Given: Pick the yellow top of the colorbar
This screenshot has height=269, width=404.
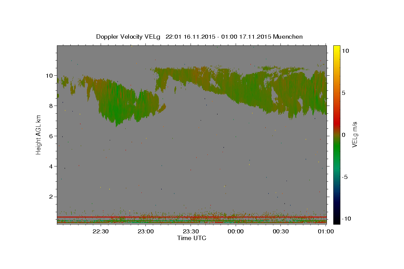Looking at the screenshot, I should click(336, 48).
